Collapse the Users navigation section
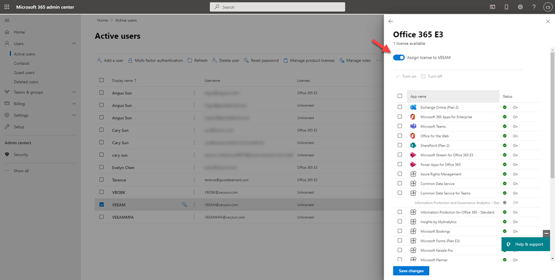Screen dimensions: 555x280 click(74, 43)
